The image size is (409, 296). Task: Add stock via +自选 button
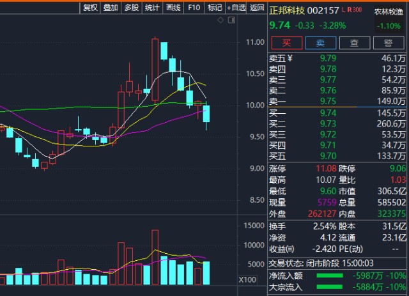point(236,8)
